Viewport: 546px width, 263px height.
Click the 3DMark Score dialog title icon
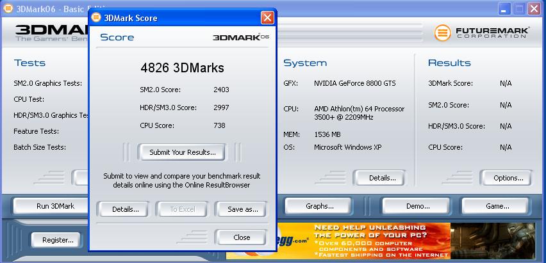(x=97, y=18)
